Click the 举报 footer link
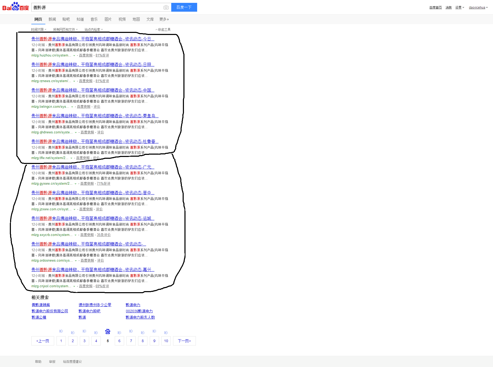This screenshot has width=493, height=367. (52, 362)
